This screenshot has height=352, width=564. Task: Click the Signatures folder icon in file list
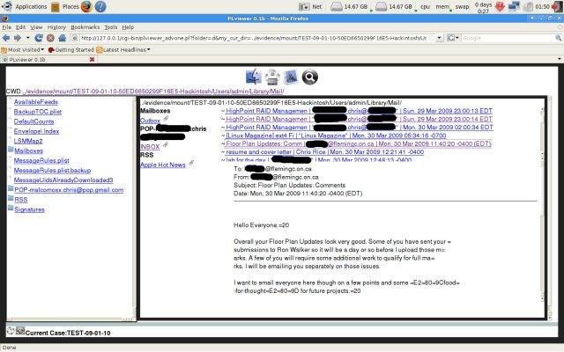click(x=11, y=208)
